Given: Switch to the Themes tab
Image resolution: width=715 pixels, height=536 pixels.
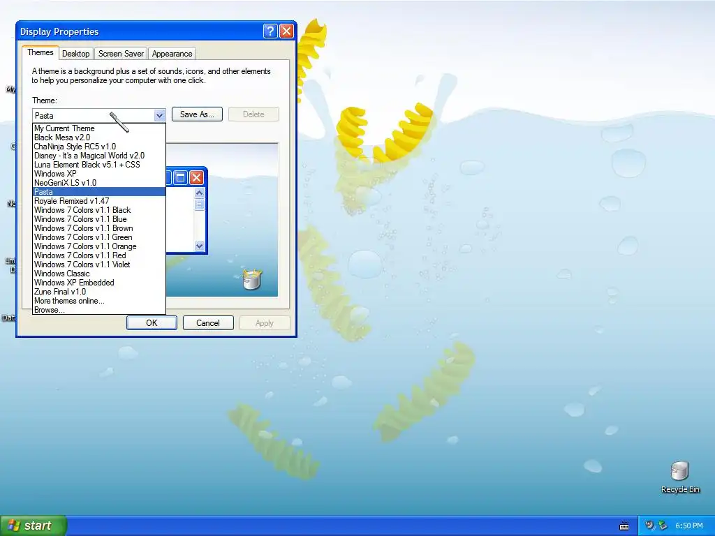Looking at the screenshot, I should click(x=40, y=52).
